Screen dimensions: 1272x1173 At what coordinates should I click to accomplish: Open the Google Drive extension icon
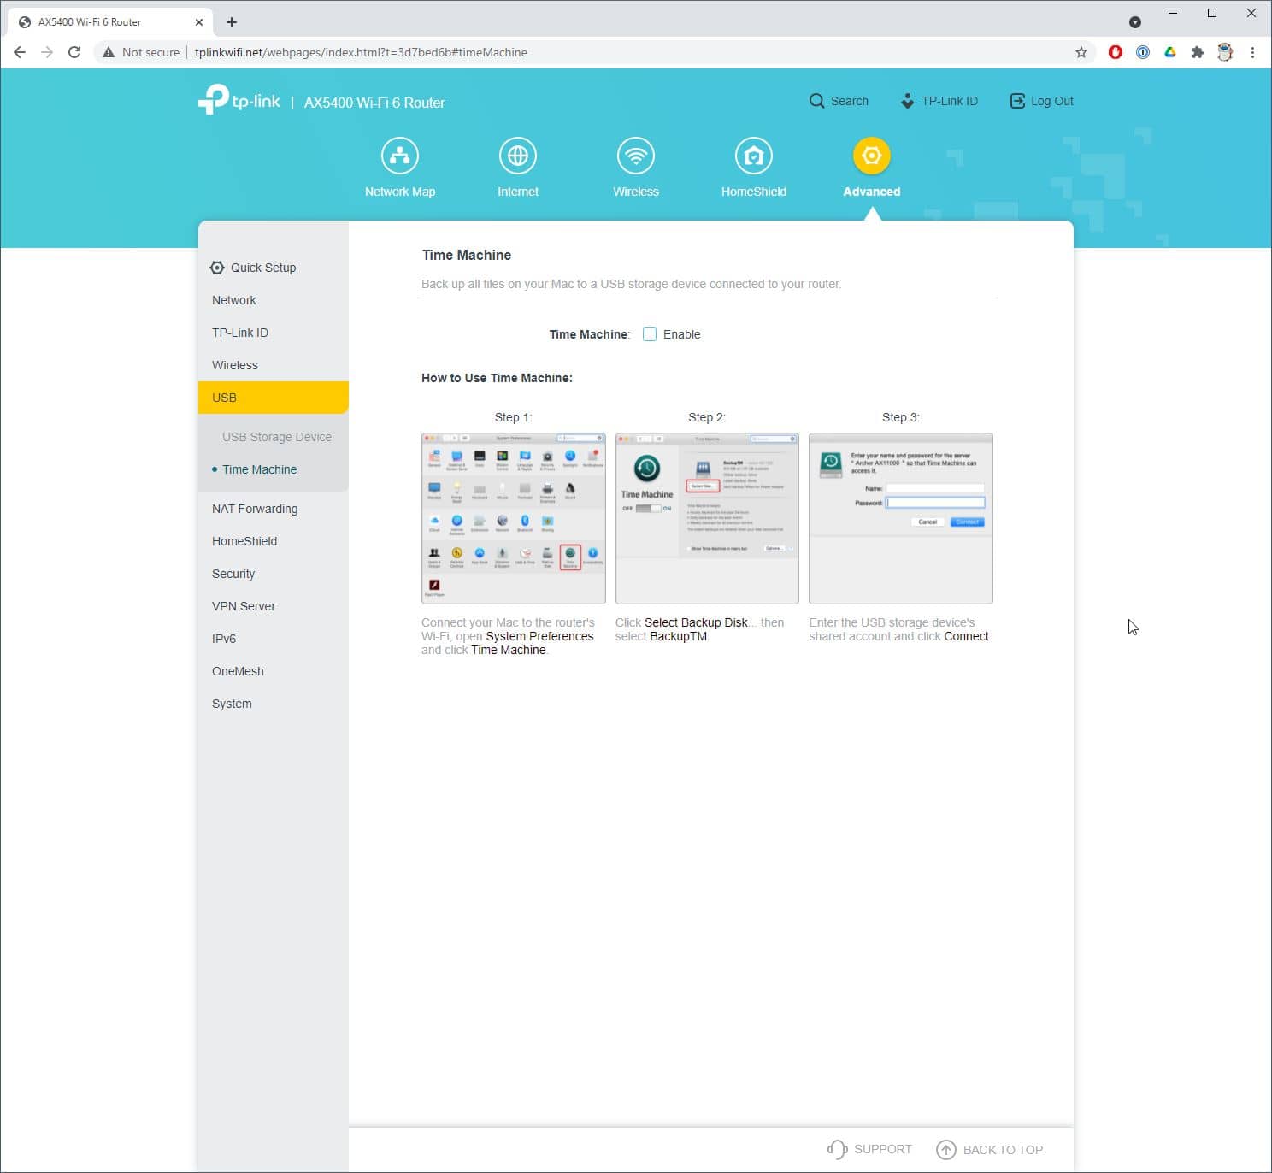point(1170,52)
